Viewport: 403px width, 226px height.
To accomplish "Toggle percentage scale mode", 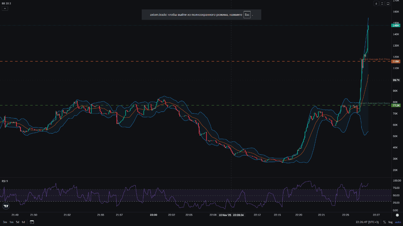I will click(x=385, y=222).
